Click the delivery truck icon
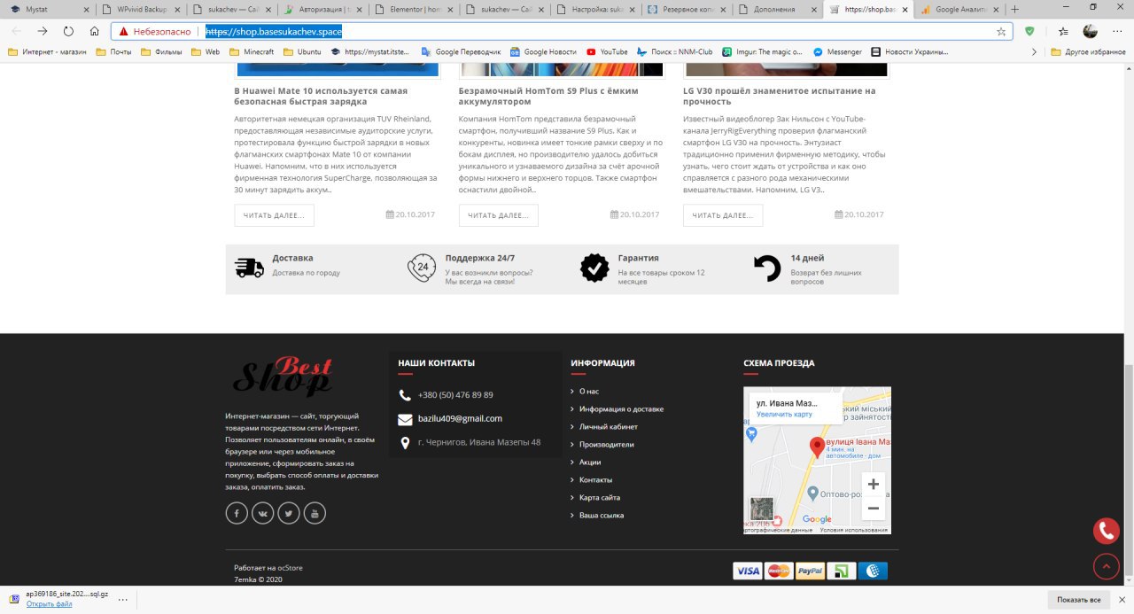This screenshot has height=614, width=1134. pos(249,268)
